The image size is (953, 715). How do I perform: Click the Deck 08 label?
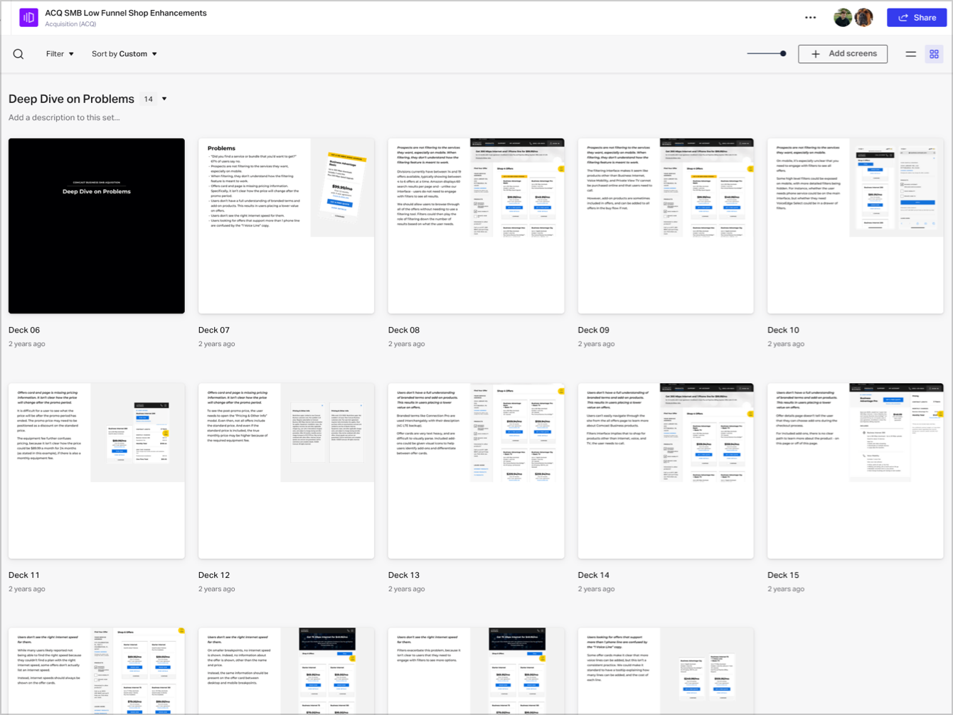pos(404,330)
